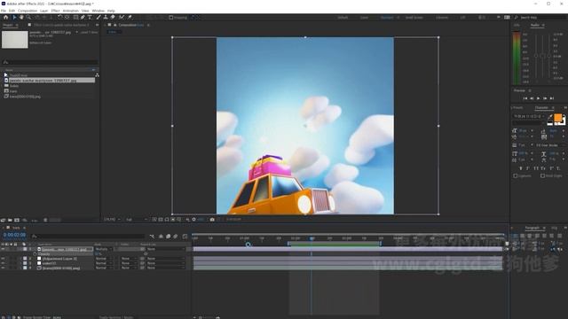The image size is (568, 319).
Task: Delete selected item with trash icon
Action: tap(45, 220)
